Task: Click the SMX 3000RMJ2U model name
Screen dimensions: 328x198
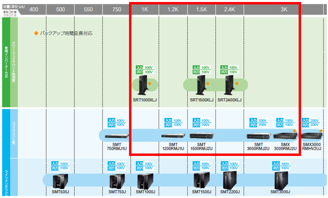Action: 285,146
